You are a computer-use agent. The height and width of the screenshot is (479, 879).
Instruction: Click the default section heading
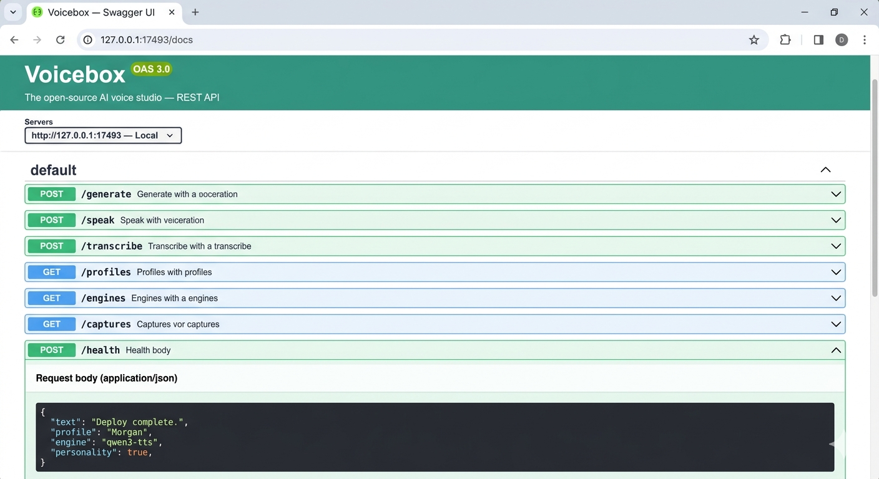(54, 170)
